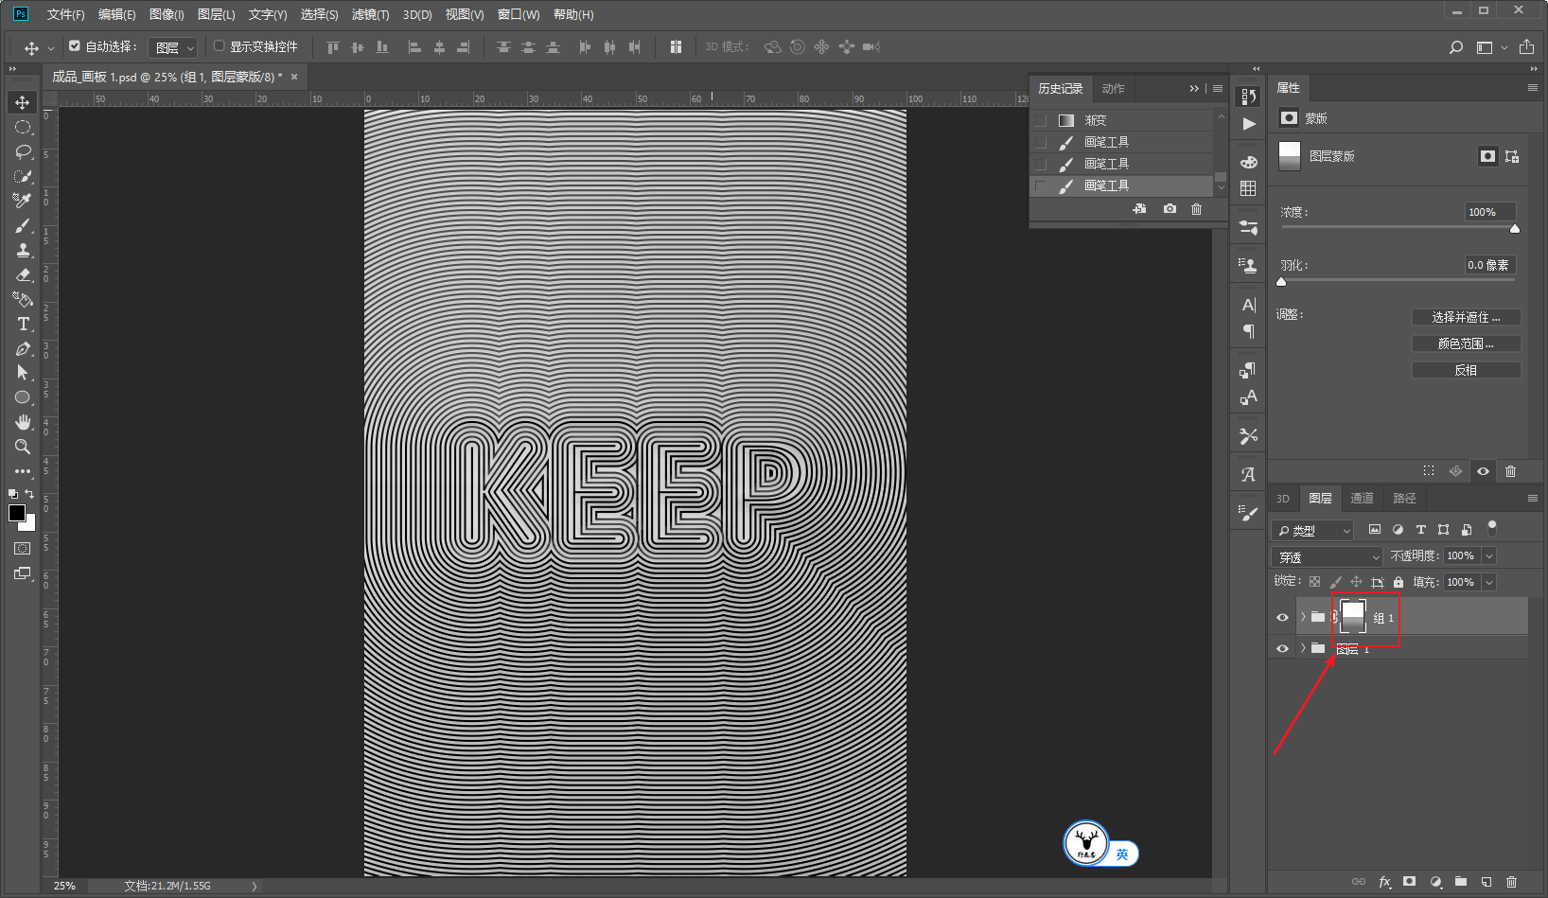Open the opacity dropdown arrow

(x=1489, y=556)
